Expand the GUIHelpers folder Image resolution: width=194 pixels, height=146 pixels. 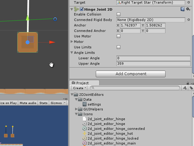click(x=76, y=109)
